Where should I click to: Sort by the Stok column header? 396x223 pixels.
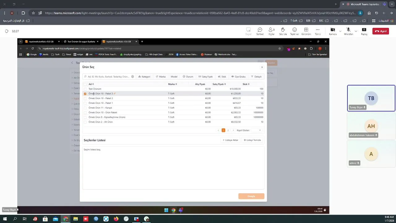(246, 84)
